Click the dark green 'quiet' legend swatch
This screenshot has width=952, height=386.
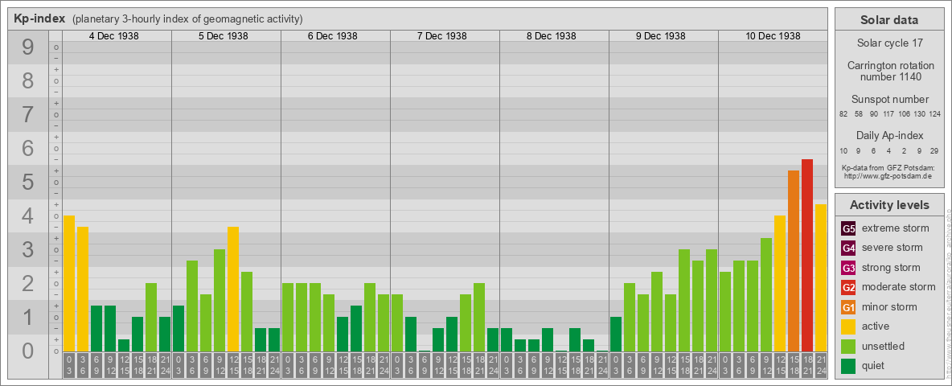pos(848,365)
